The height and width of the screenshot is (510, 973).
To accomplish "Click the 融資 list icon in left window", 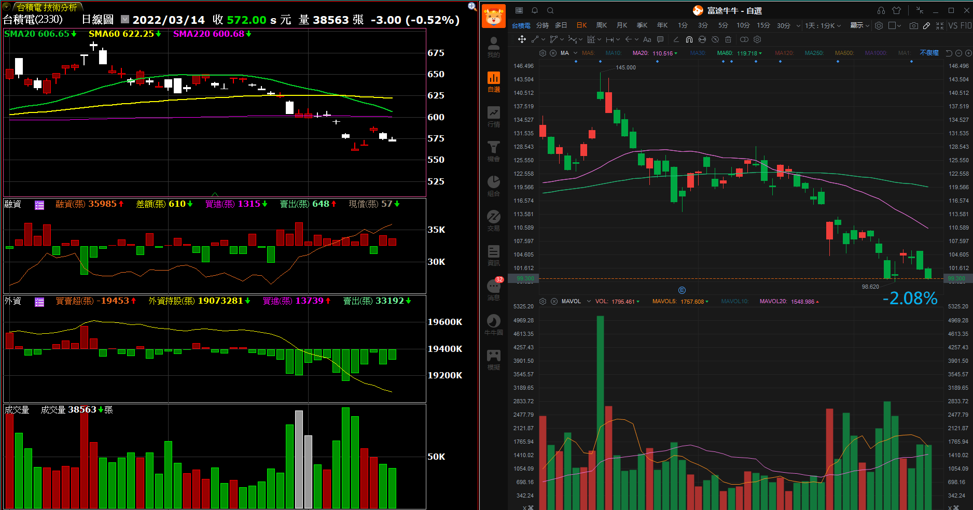I will point(39,205).
